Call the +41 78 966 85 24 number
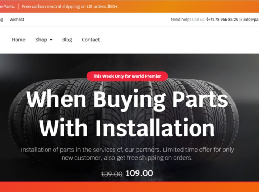Viewport: 259px width, 192px height. tap(222, 20)
